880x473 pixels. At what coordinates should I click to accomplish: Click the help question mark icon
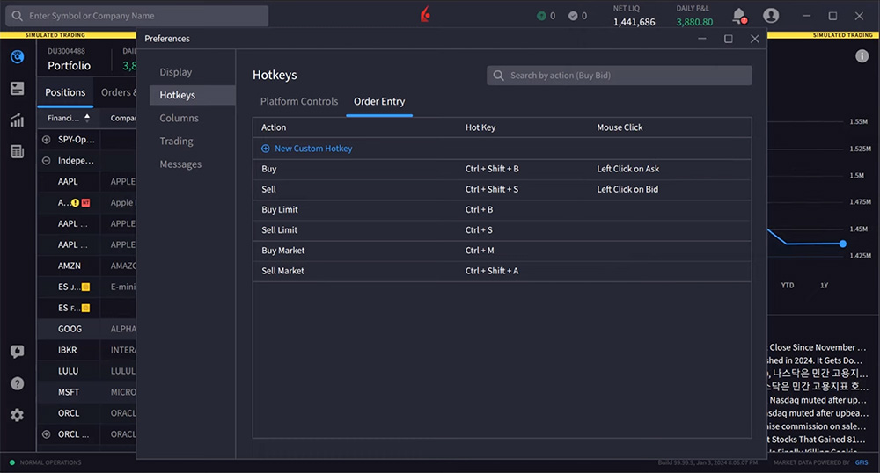[17, 383]
